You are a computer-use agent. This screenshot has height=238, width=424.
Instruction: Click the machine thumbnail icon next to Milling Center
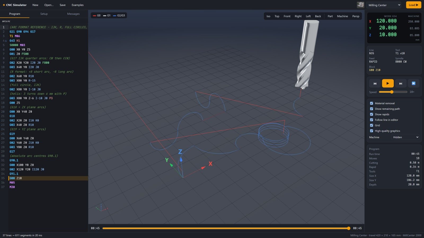[360, 5]
